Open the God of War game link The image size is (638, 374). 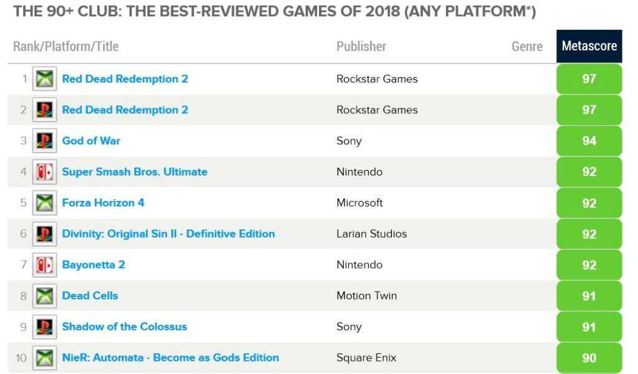click(91, 141)
